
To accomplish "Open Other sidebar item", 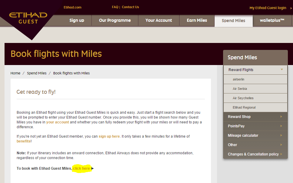I will point(255,145).
